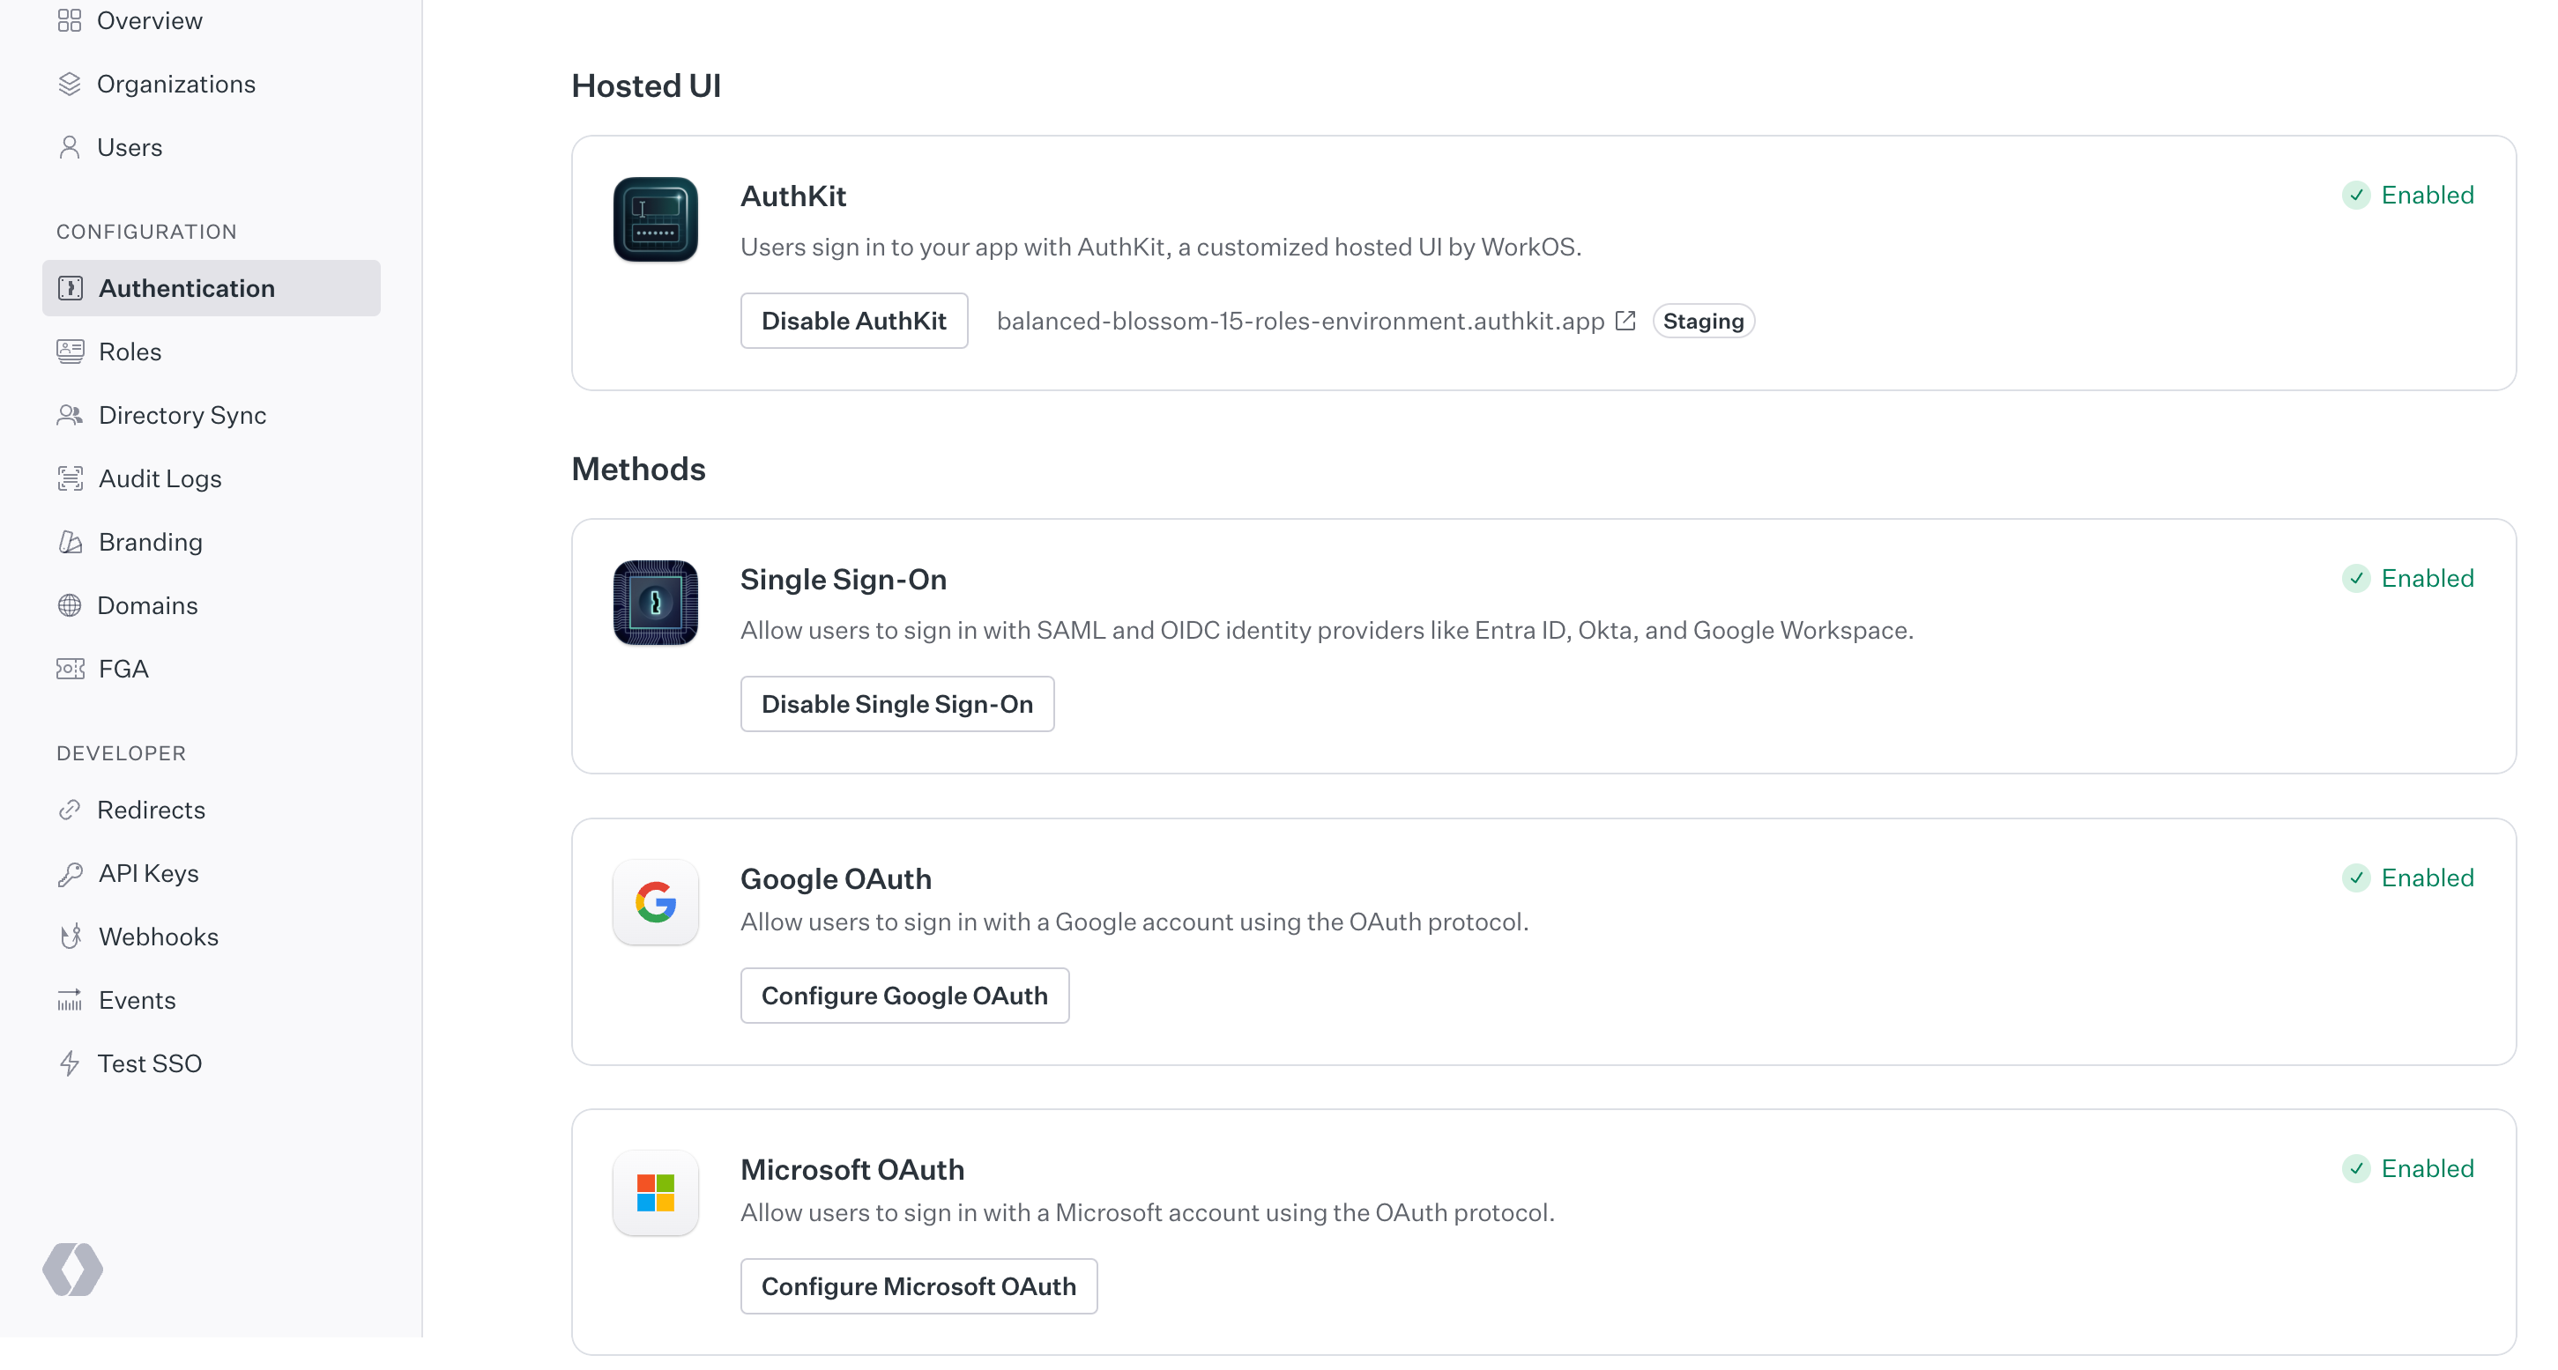The image size is (2558, 1370).
Task: Click the Webhooks icon in sidebar
Action: click(x=70, y=937)
